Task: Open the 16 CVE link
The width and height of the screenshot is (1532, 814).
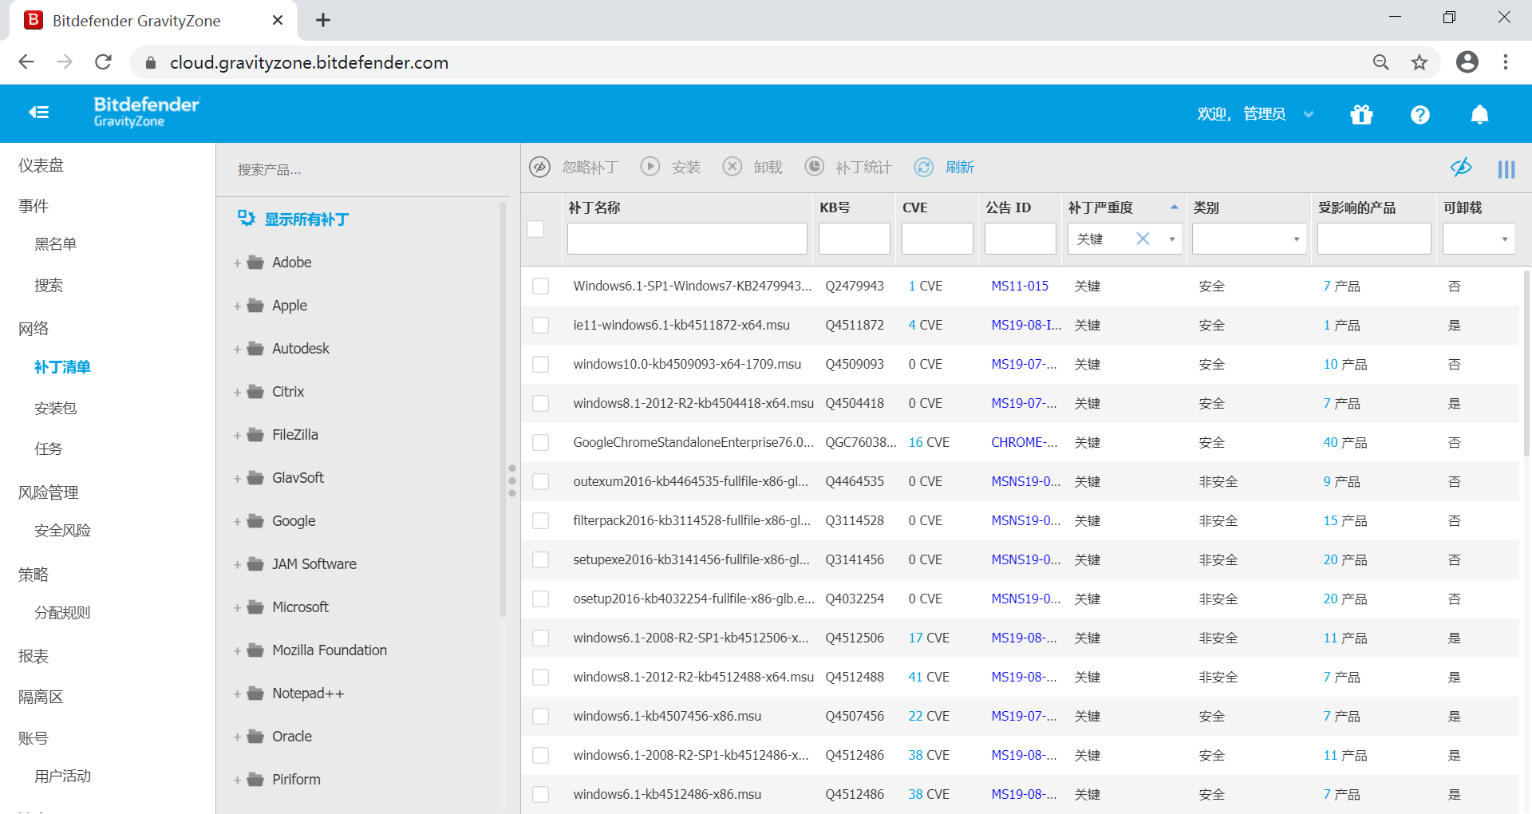Action: coord(929,442)
